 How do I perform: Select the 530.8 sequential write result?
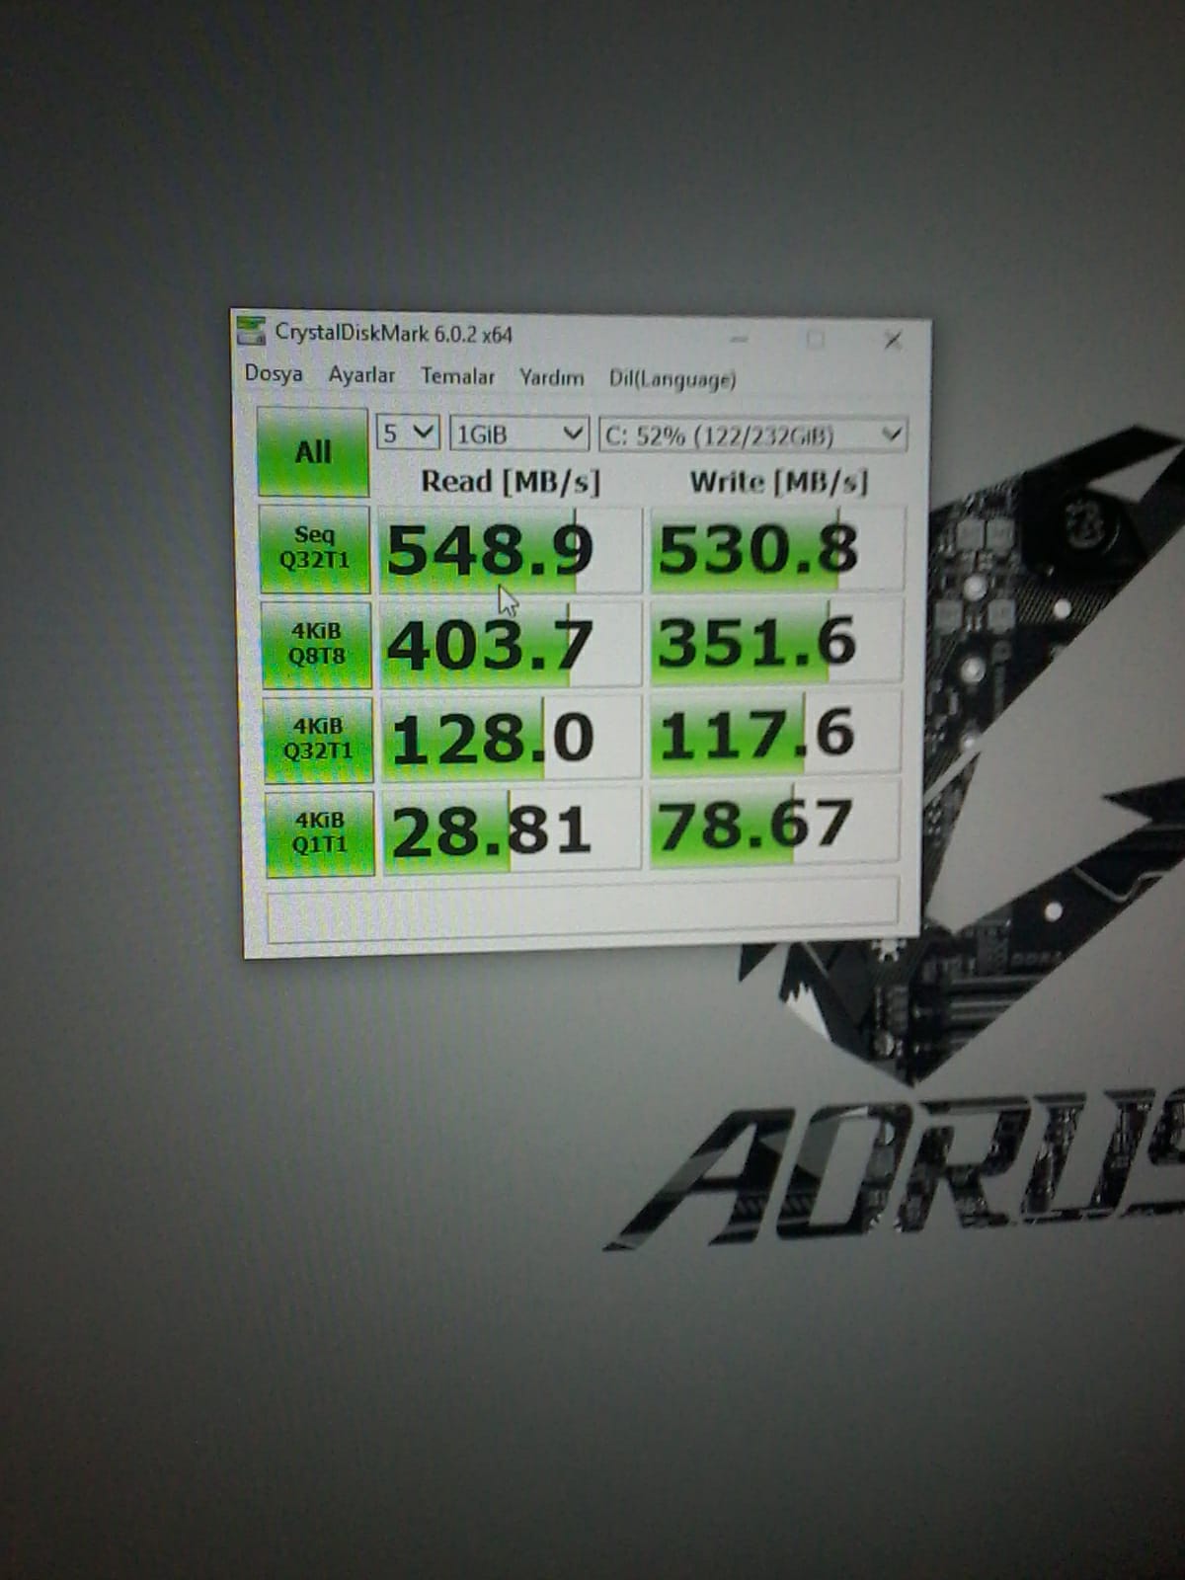776,550
